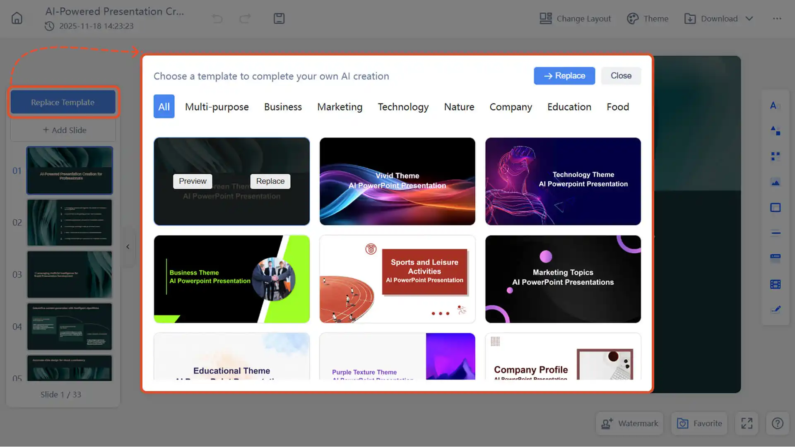795x447 pixels.
Task: Choose the Technology Theme template
Action: pos(563,181)
